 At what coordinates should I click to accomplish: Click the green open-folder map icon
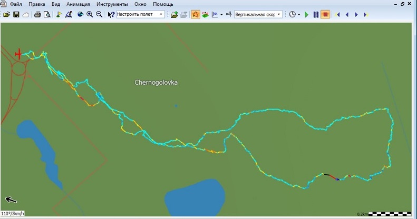pyautogui.click(x=174, y=15)
